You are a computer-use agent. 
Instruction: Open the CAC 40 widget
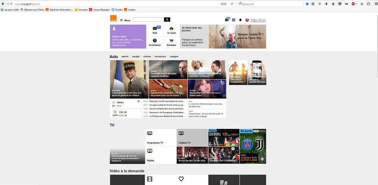(126, 113)
